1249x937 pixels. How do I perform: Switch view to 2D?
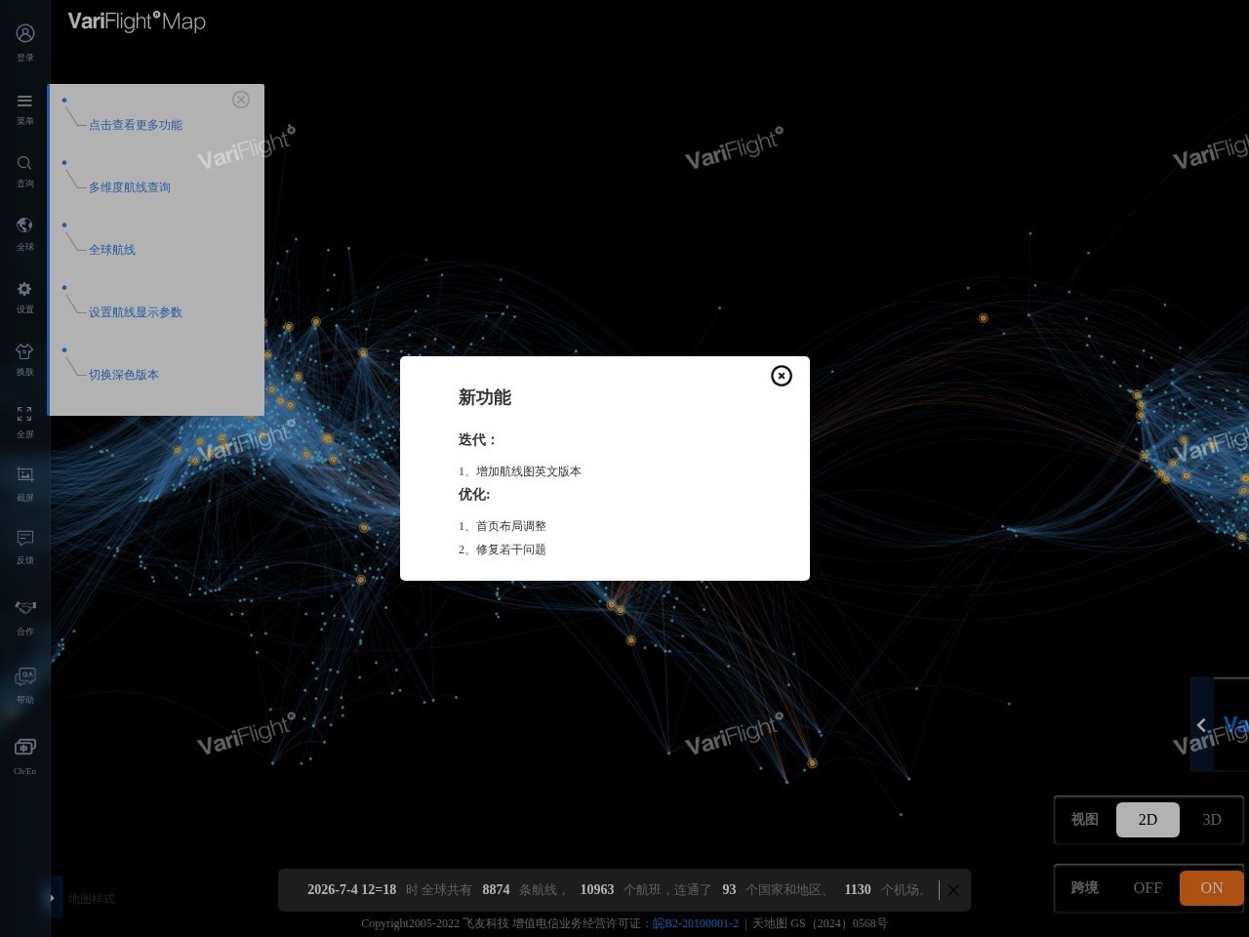pyautogui.click(x=1148, y=820)
